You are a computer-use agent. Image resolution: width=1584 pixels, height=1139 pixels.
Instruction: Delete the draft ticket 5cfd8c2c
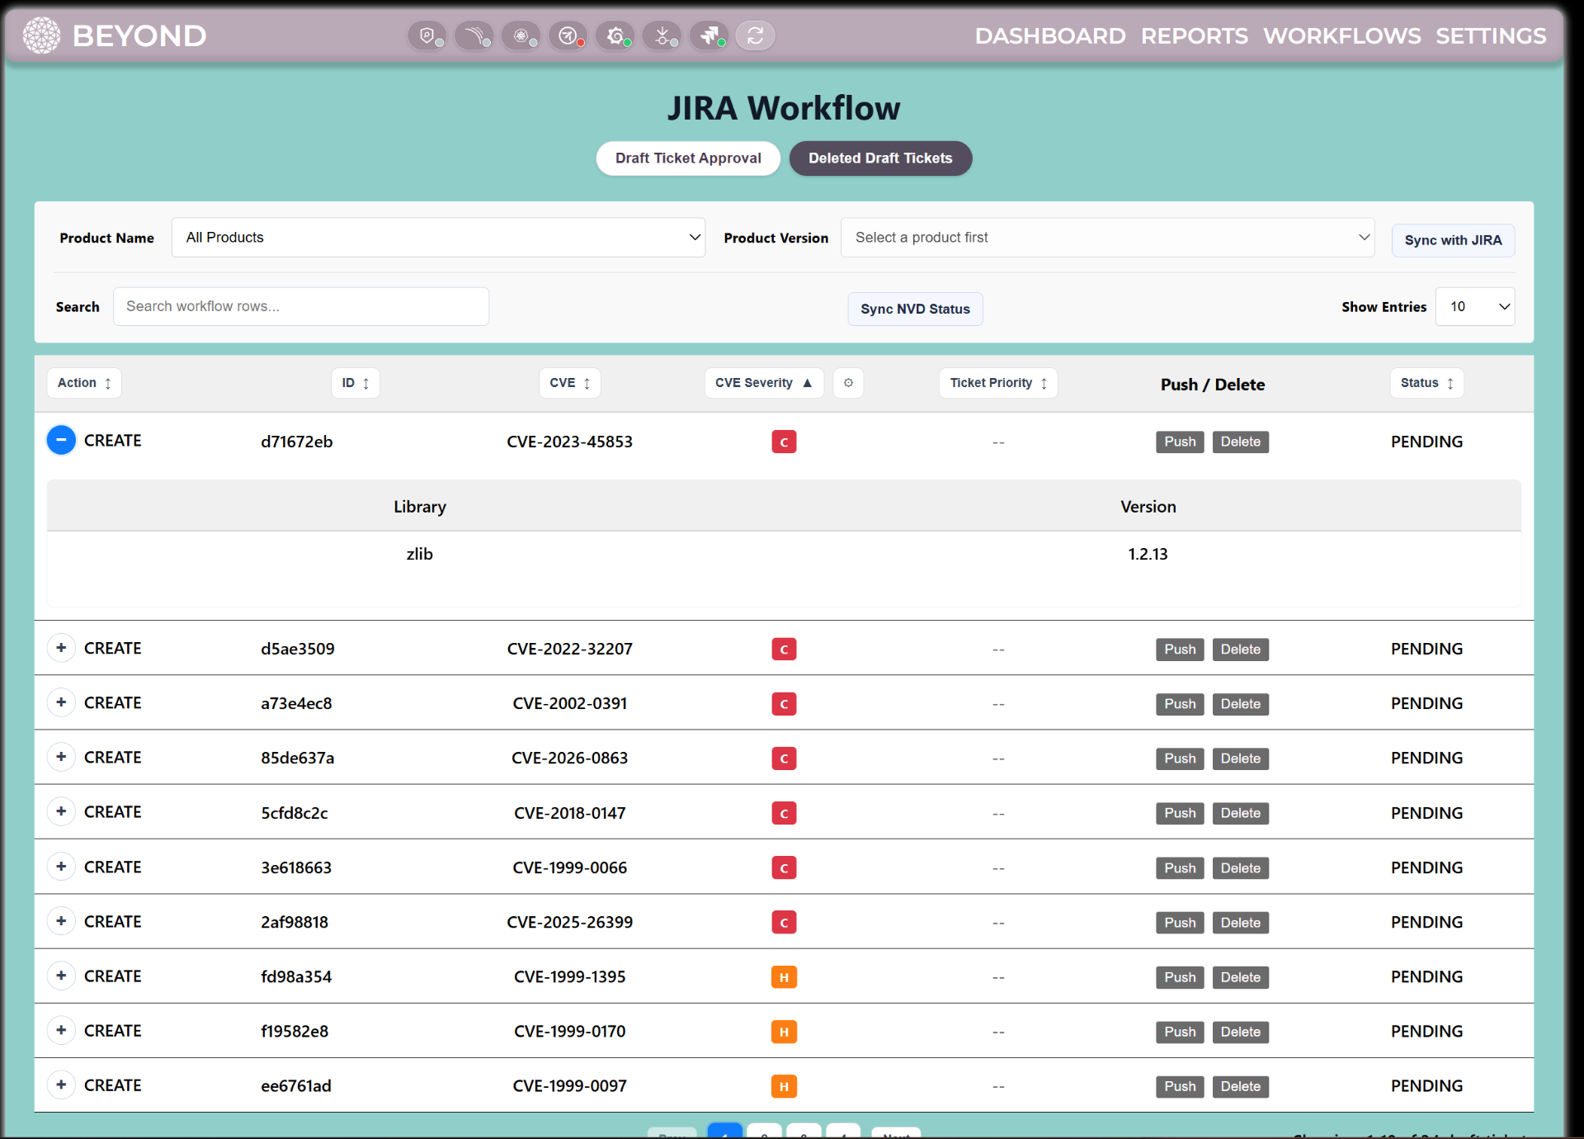coord(1240,813)
